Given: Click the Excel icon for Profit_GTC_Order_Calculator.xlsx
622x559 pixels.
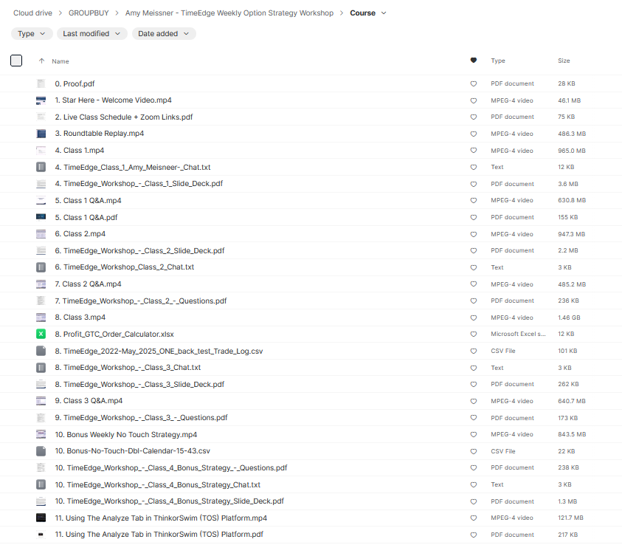Looking at the screenshot, I should coord(41,335).
